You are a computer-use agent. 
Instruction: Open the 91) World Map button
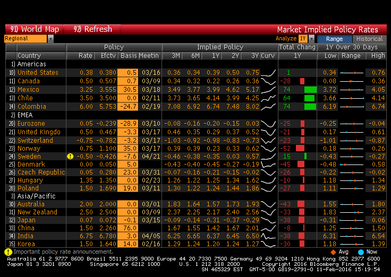coord(35,29)
